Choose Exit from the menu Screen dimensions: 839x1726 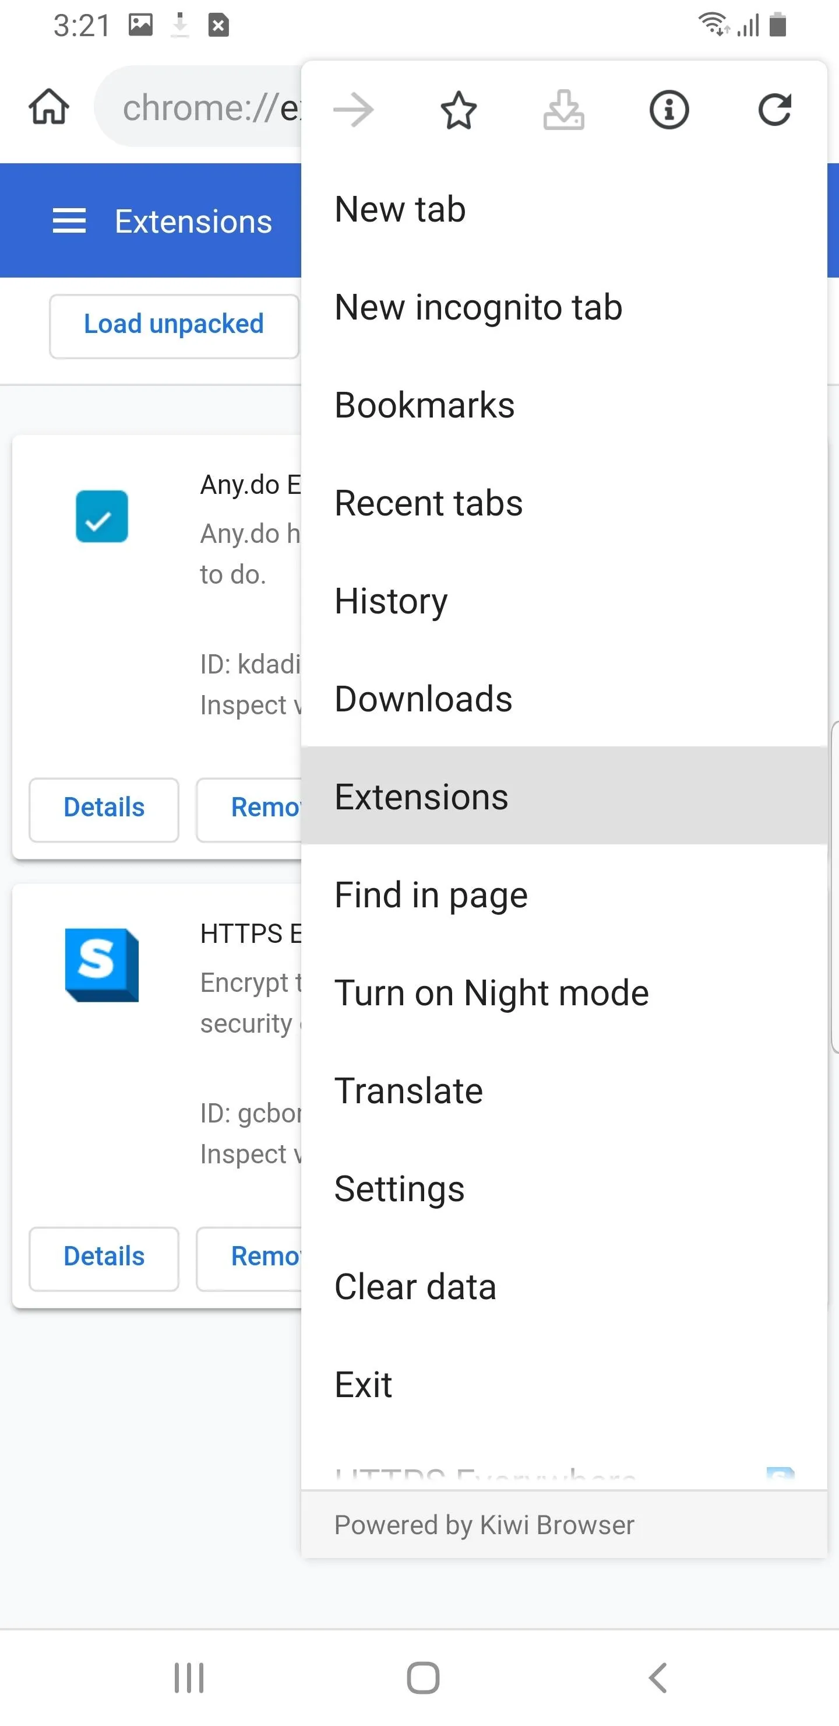(564, 1384)
